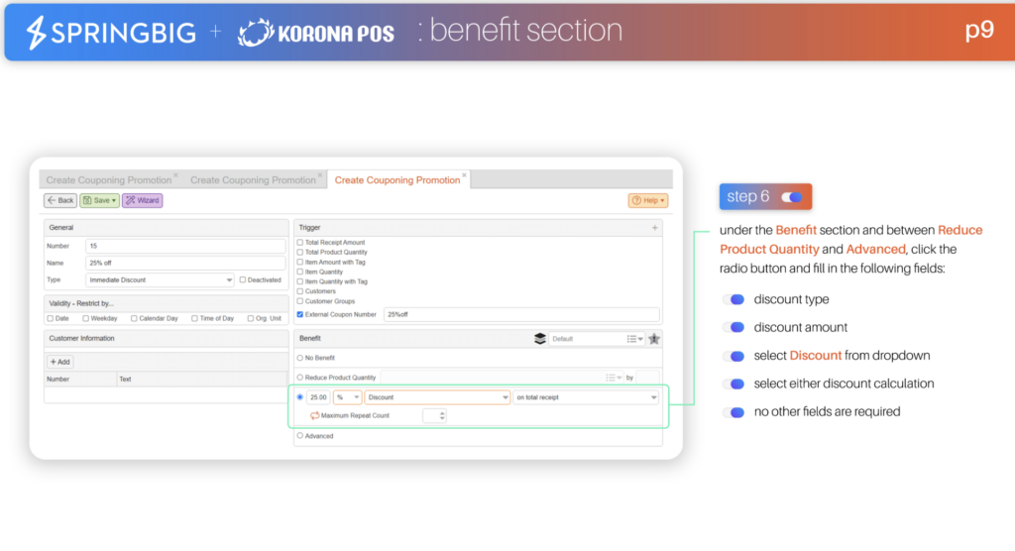Click the Text column header in Customer Information
This screenshot has width=1015, height=551.
click(x=201, y=380)
